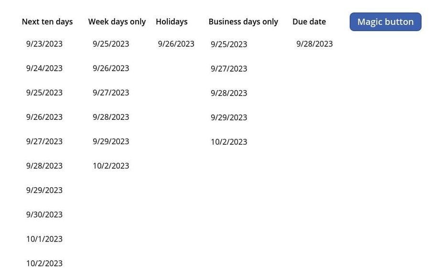The image size is (430, 276).
Task: Select 9/30/2023 in Next ten days
Action: coord(44,214)
